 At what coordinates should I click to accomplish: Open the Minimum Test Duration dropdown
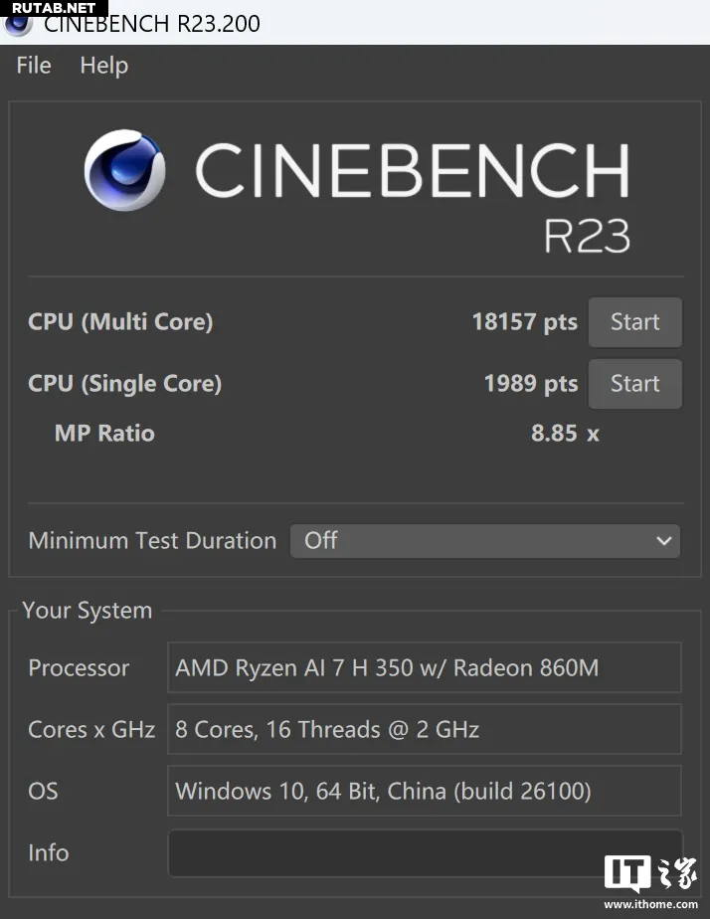pyautogui.click(x=485, y=541)
